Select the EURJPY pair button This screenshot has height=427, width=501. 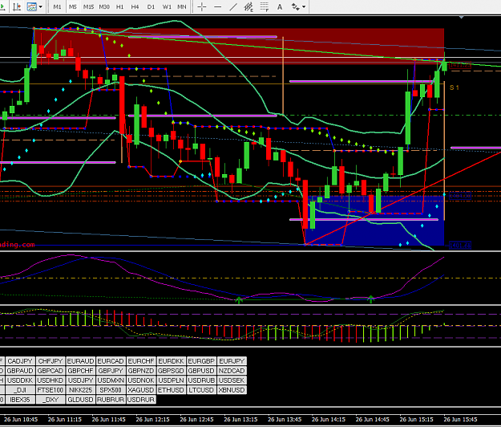tap(232, 361)
